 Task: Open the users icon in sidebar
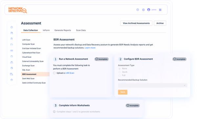(12, 33)
